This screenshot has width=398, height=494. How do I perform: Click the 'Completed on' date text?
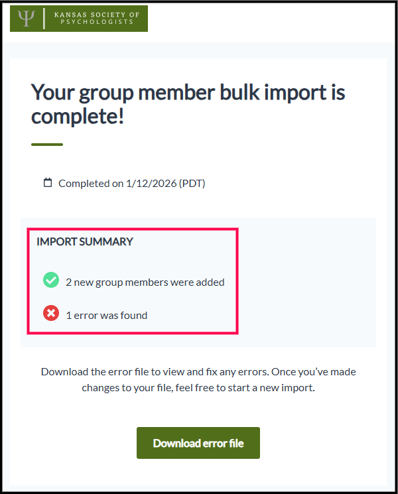131,184
